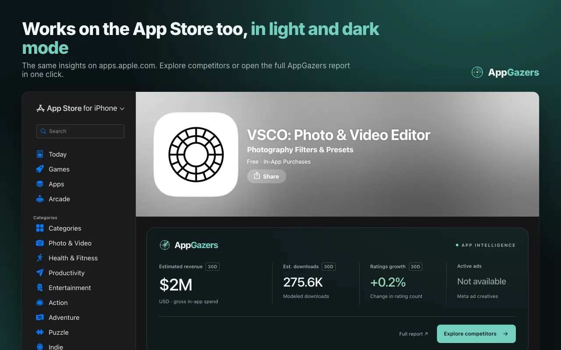Click the Action burst icon
The height and width of the screenshot is (350, 561).
[x=40, y=302]
